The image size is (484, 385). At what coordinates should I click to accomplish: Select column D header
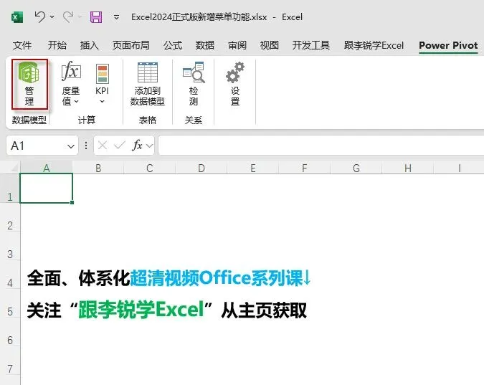(201, 168)
